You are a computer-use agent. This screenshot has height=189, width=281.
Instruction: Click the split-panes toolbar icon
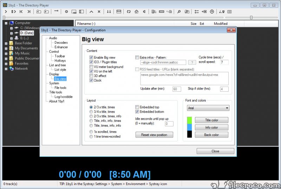119,12
